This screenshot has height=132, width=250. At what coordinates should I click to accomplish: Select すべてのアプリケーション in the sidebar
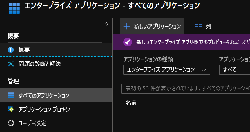coord(44,95)
